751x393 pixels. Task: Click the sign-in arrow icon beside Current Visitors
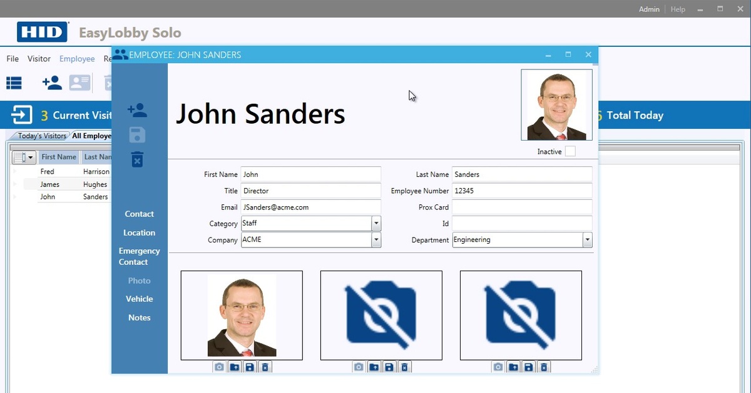(21, 115)
